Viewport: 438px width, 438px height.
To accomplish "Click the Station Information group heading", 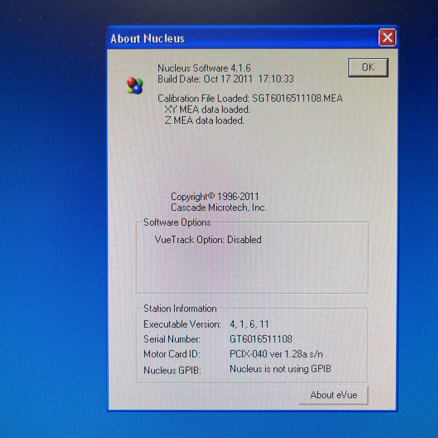I will click(180, 308).
